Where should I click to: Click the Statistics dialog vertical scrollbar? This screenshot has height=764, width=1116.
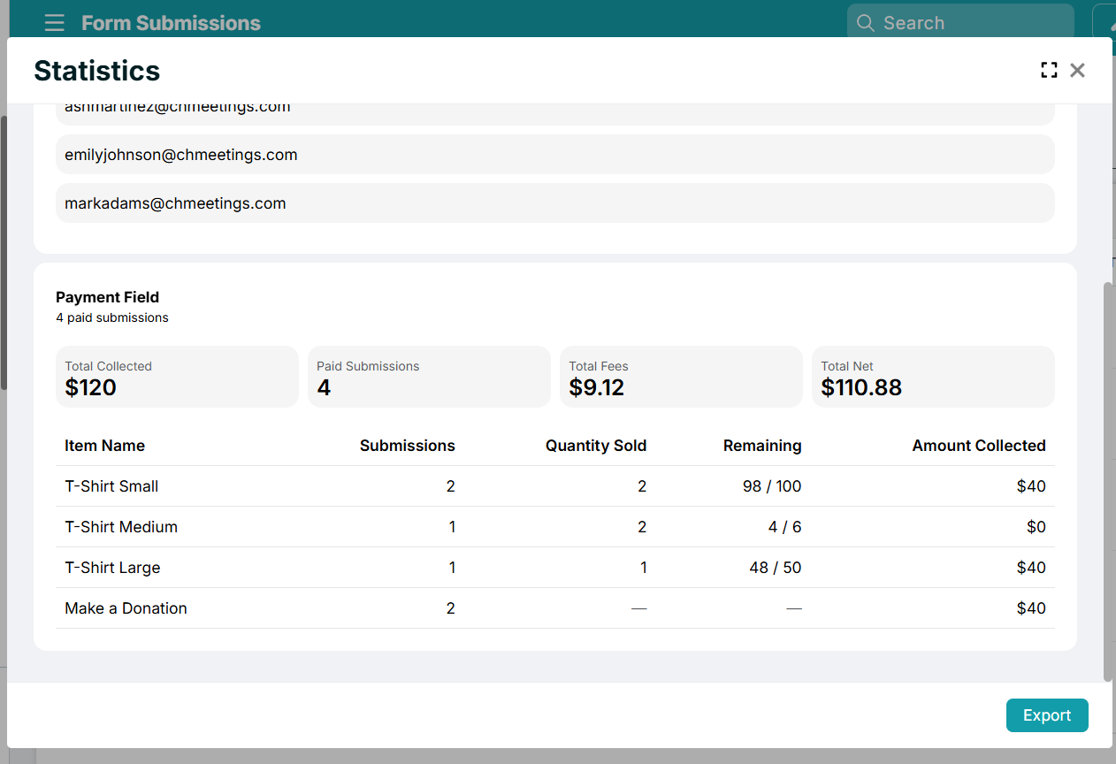click(1108, 482)
